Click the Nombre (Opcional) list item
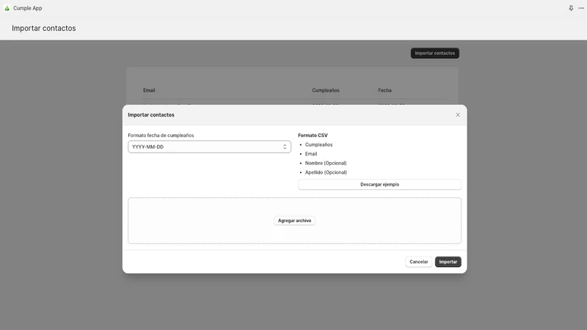The image size is (587, 330). tap(326, 163)
